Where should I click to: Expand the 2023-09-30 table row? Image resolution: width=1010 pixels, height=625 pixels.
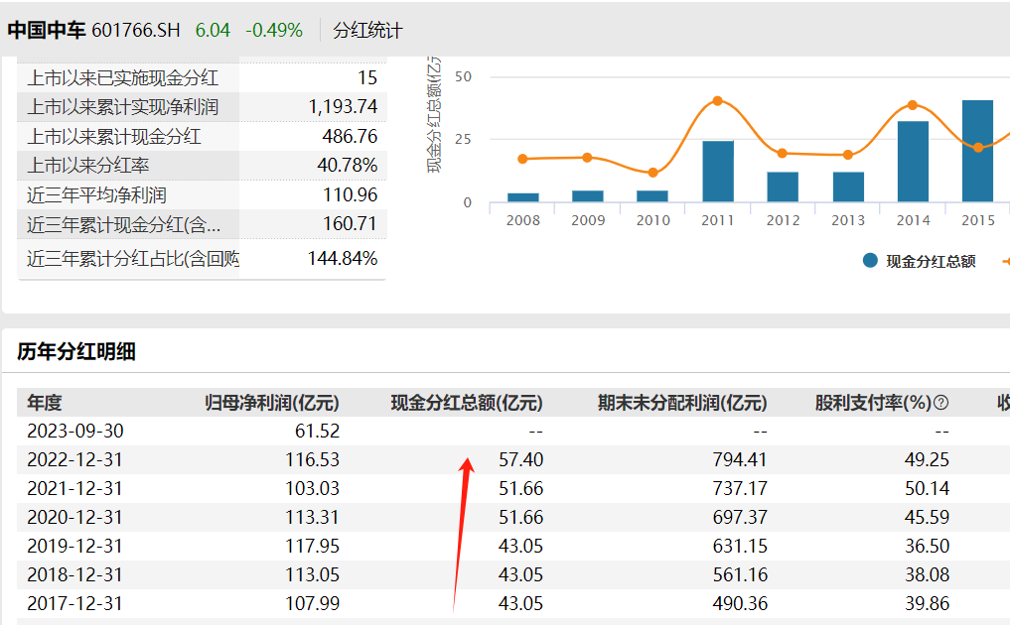point(75,431)
